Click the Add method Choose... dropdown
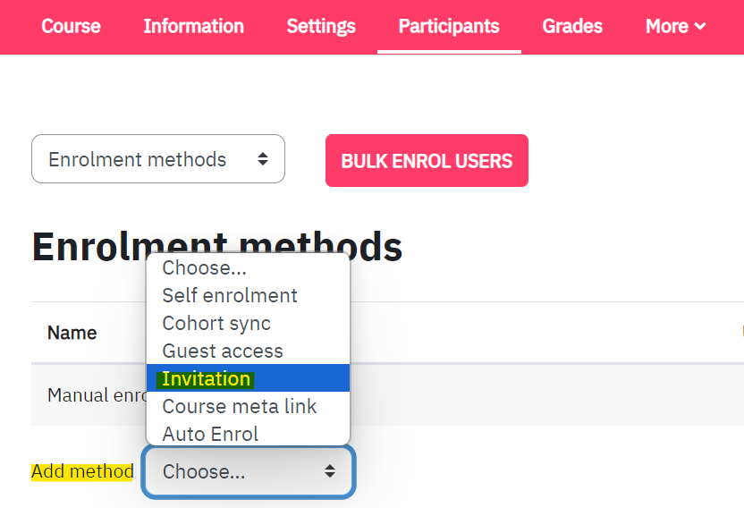The image size is (744, 508). (249, 471)
